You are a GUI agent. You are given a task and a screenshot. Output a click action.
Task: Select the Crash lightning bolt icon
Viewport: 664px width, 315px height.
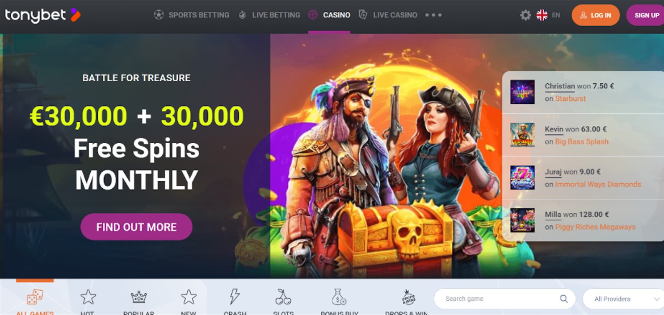235,297
